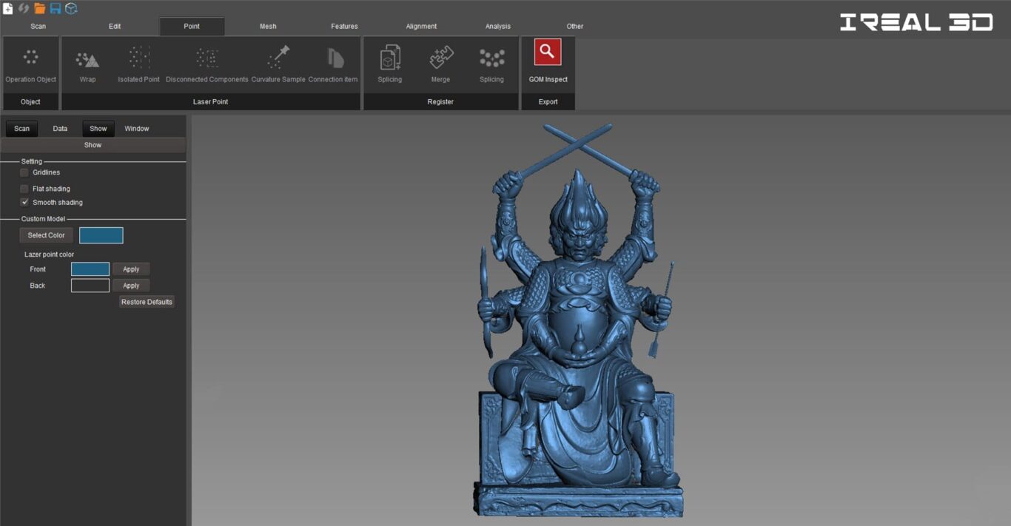
Task: Click the Disconnected Components icon
Action: (207, 58)
